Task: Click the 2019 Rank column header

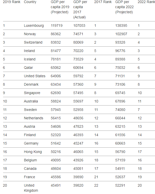Action: [12, 2]
